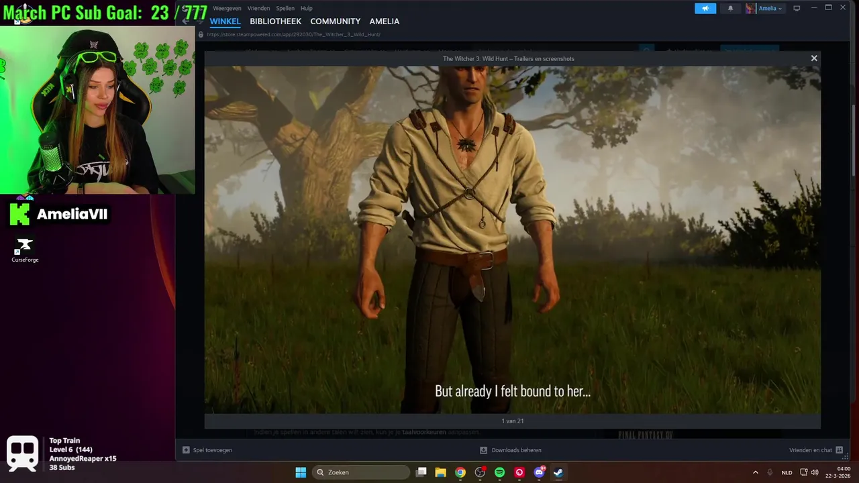Open the Vrienden menu
The height and width of the screenshot is (483, 859).
point(258,8)
